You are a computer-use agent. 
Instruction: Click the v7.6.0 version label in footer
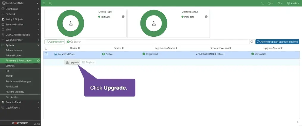[x=37, y=124]
